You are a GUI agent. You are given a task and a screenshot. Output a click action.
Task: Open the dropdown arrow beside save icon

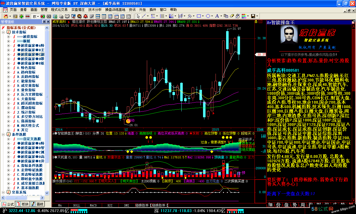(257, 16)
